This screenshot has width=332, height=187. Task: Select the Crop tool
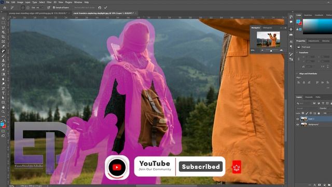(x=3, y=37)
